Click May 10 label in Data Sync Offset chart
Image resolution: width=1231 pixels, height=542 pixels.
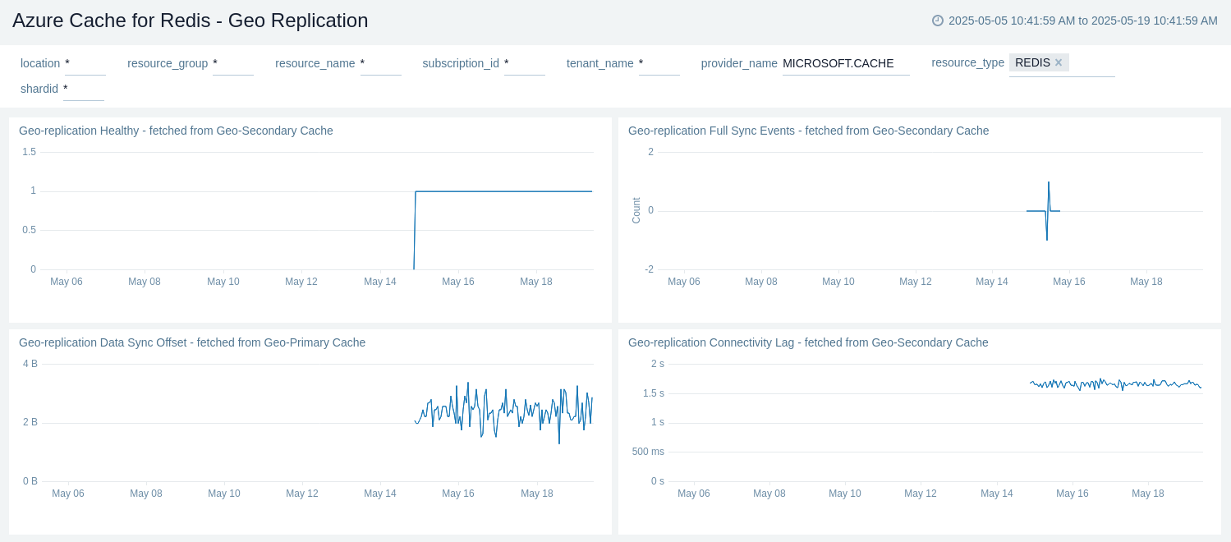pyautogui.click(x=224, y=494)
